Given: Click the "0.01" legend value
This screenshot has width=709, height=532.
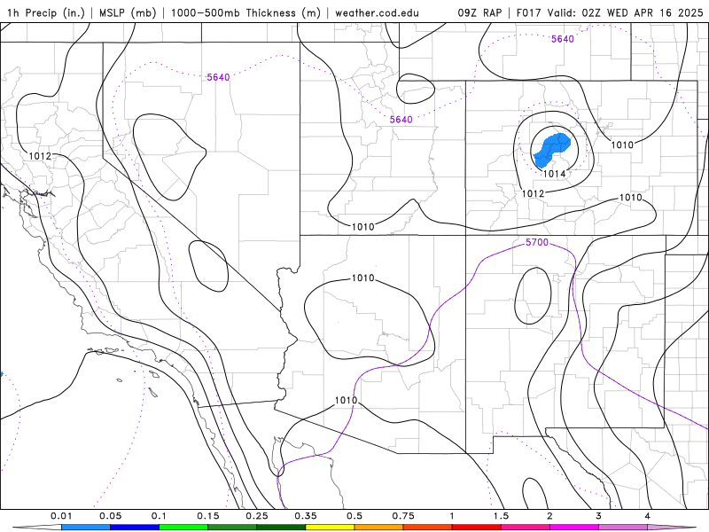Looking at the screenshot, I should 61,516.
